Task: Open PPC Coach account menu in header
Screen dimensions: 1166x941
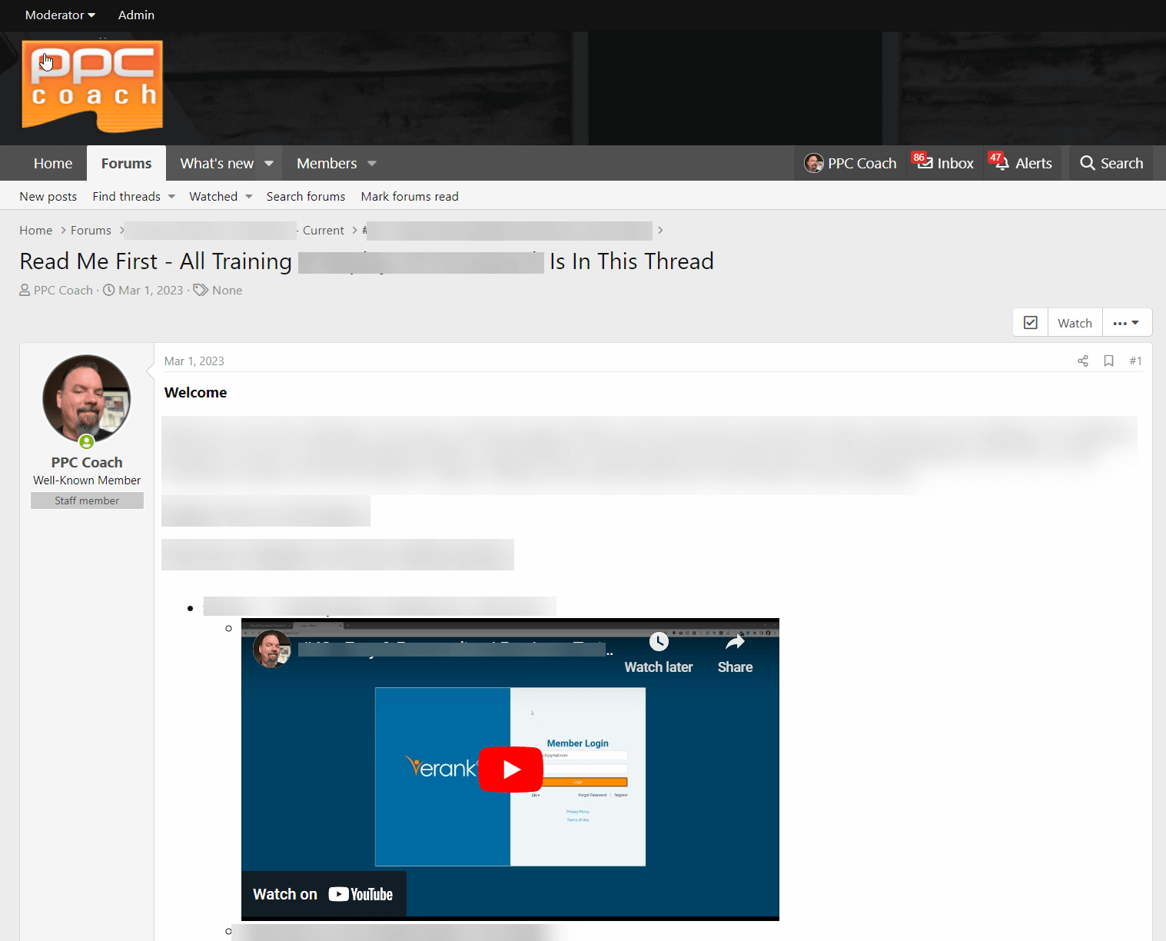Action: click(x=849, y=163)
